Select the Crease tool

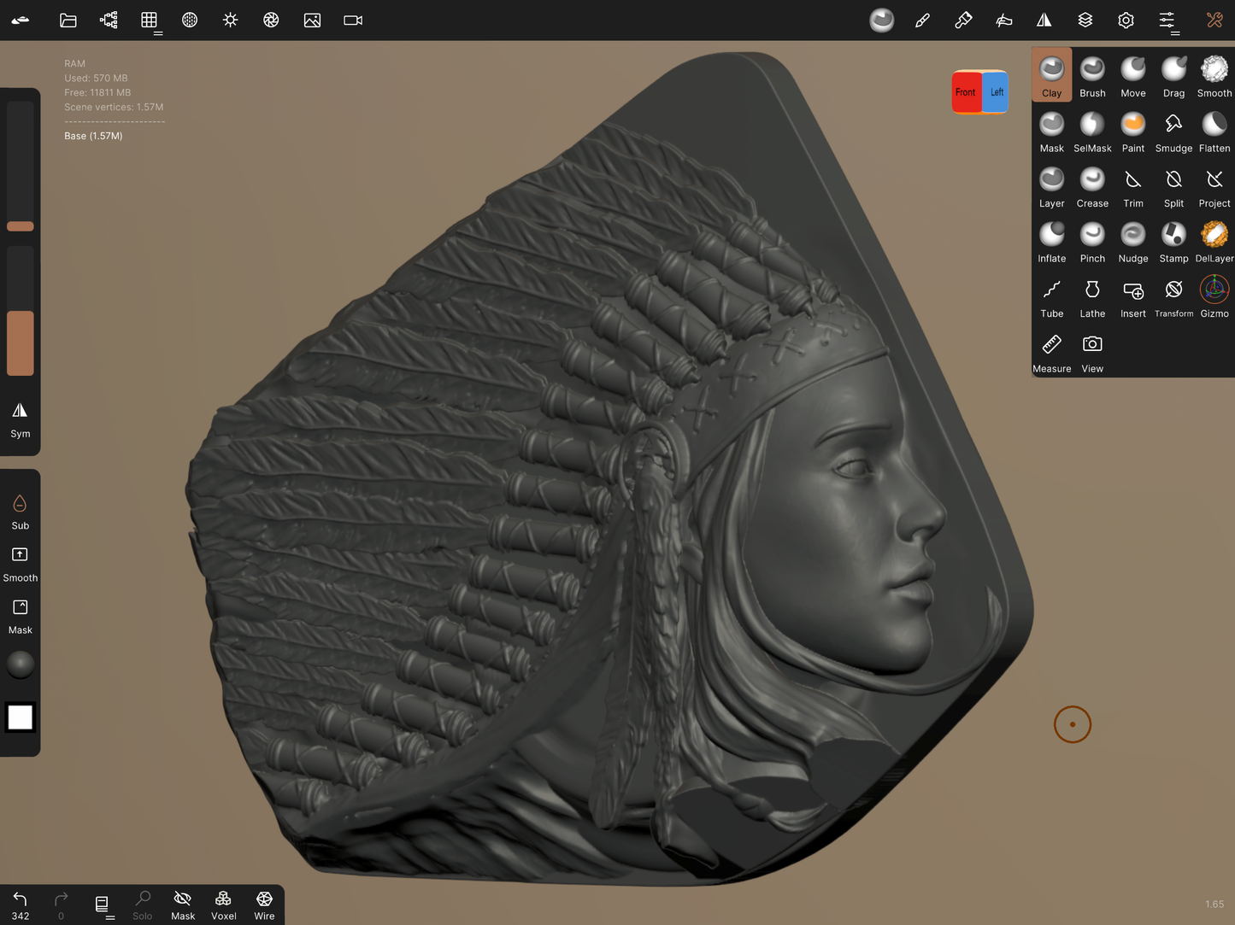[1092, 186]
